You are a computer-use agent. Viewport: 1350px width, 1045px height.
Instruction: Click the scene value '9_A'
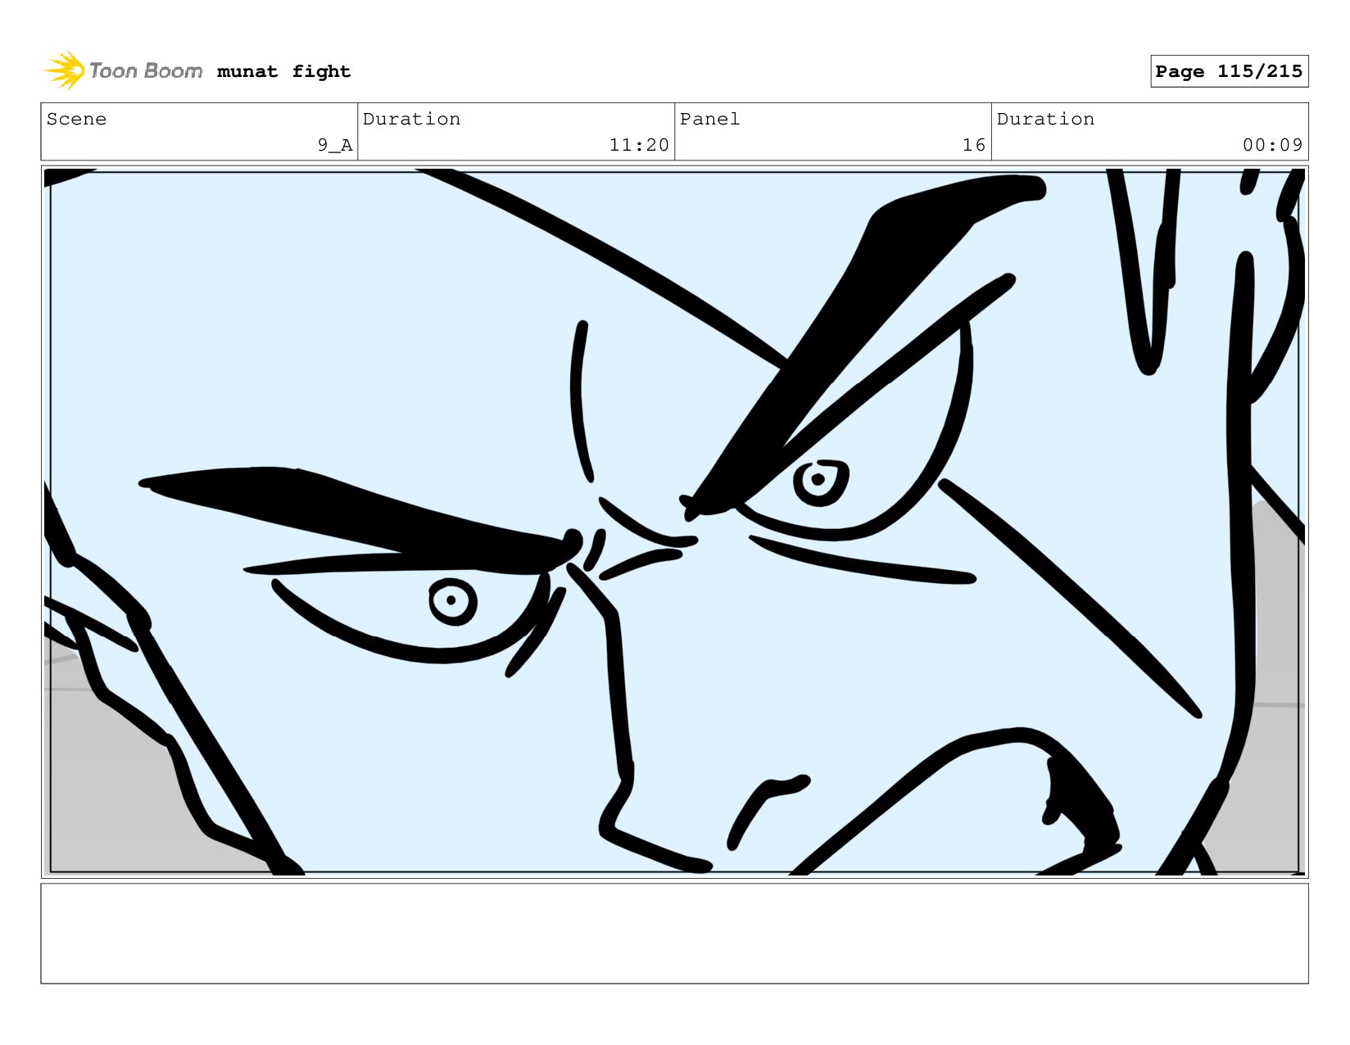click(x=335, y=145)
